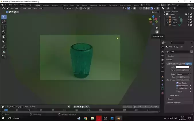
Task: Open the Render properties tab
Action: point(162,52)
